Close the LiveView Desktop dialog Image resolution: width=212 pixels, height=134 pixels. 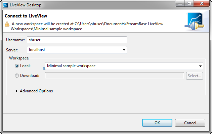coord(202,3)
